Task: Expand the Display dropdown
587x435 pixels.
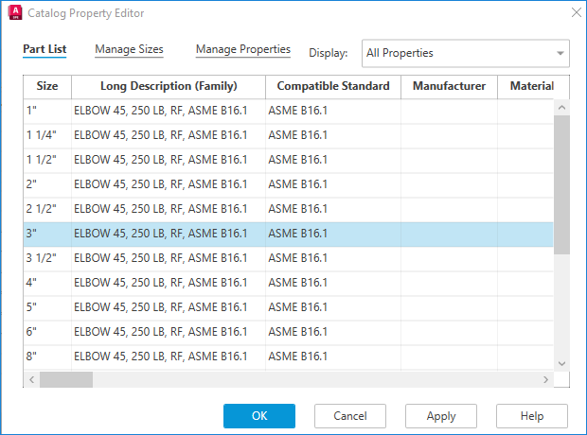Action: click(x=560, y=53)
